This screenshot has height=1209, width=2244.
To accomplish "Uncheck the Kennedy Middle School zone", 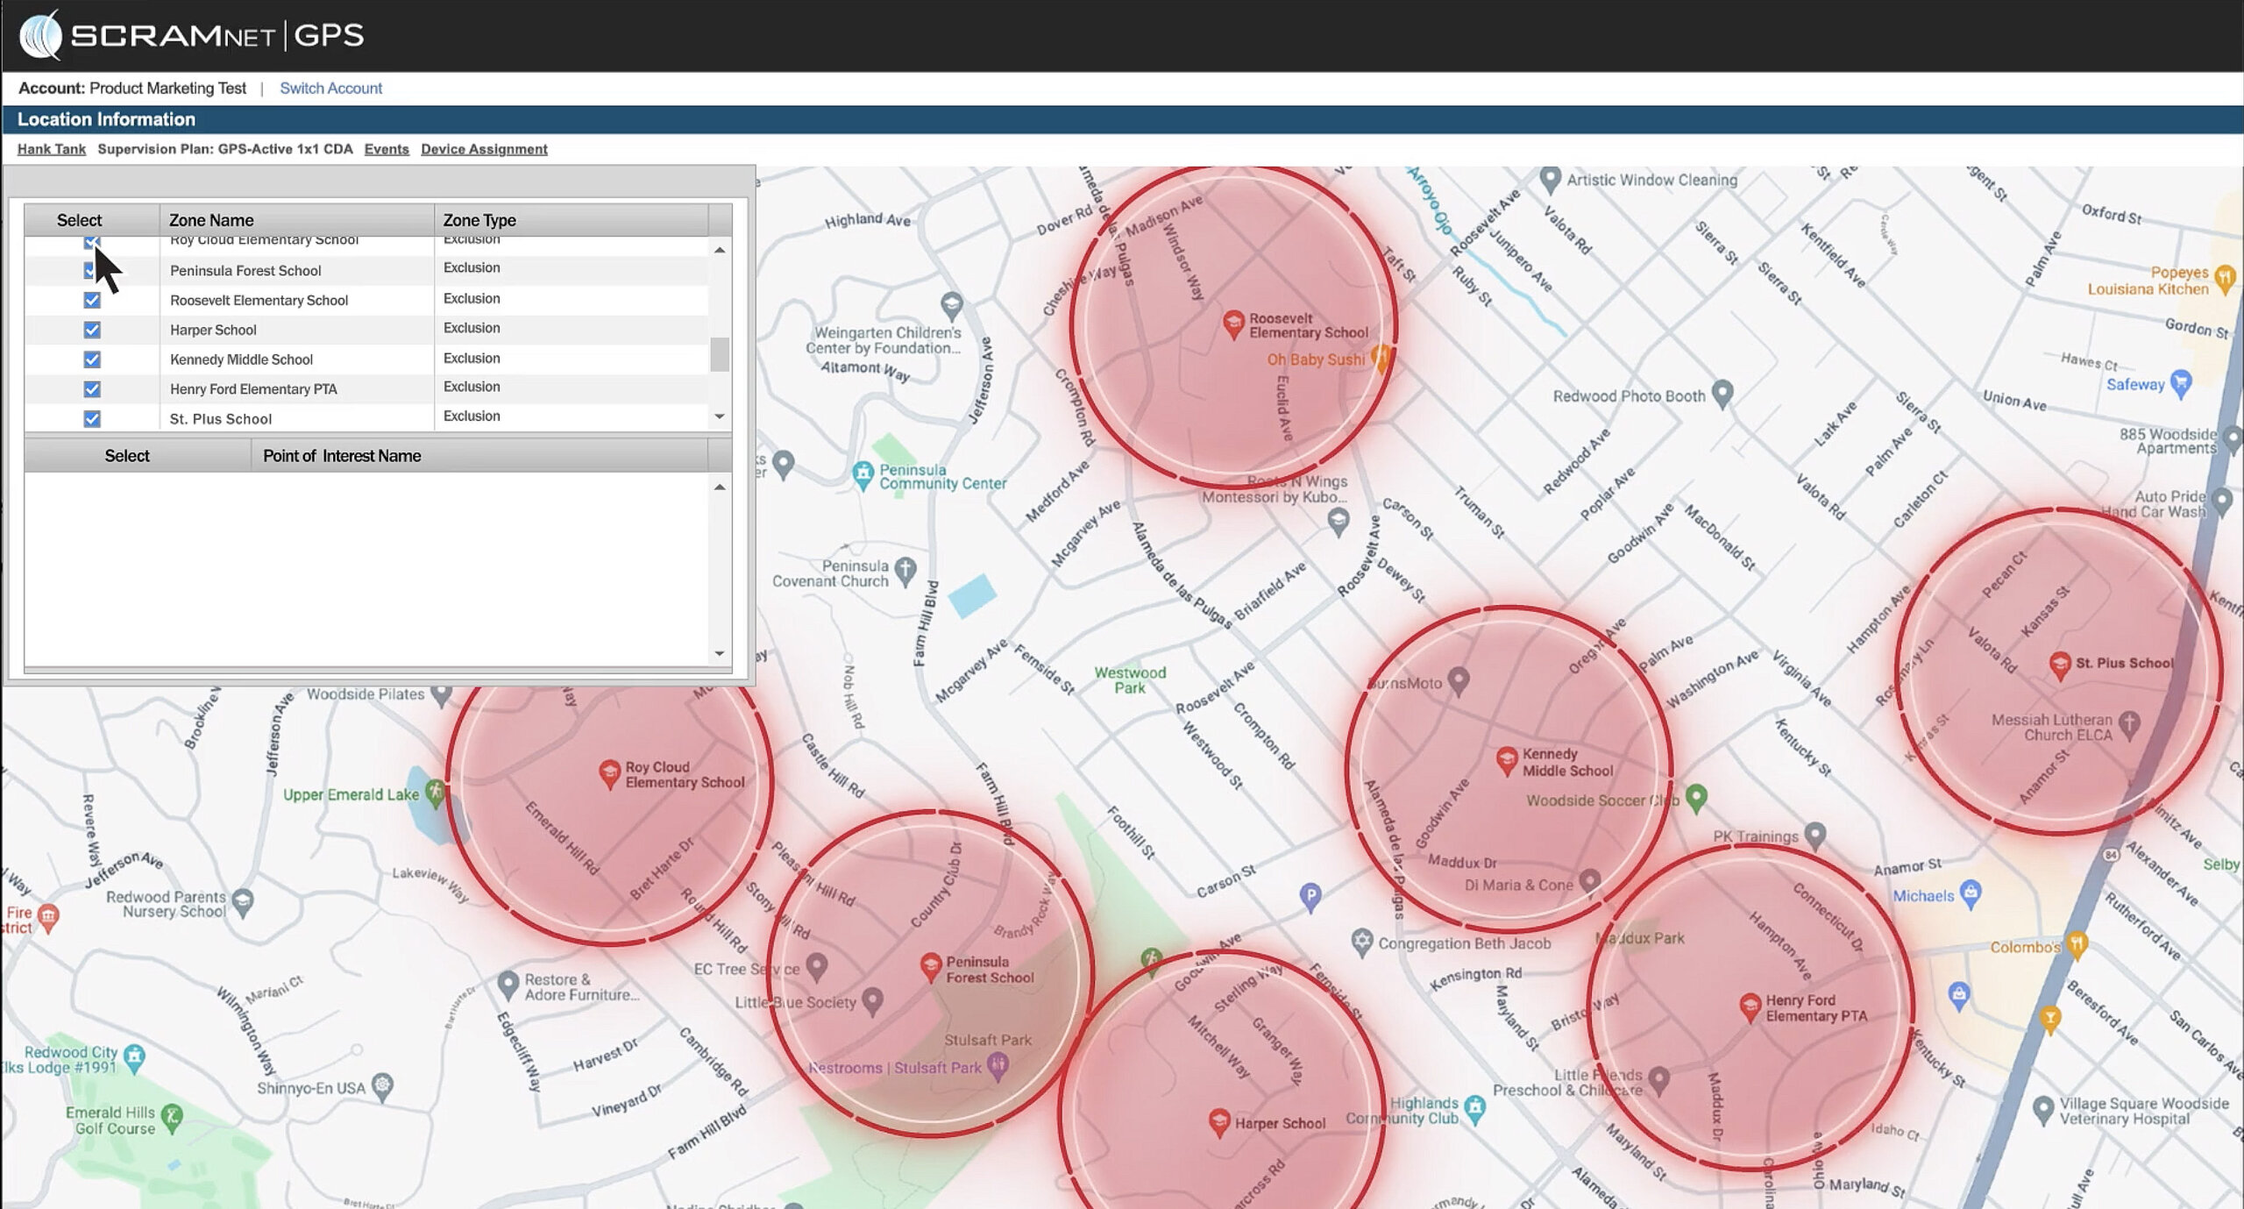I will (92, 359).
